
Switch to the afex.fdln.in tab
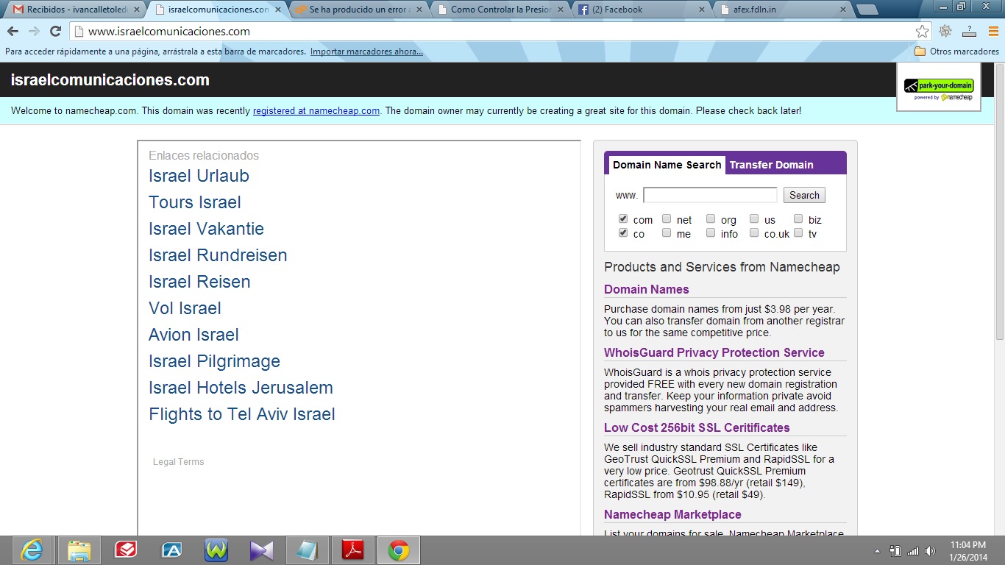point(781,10)
